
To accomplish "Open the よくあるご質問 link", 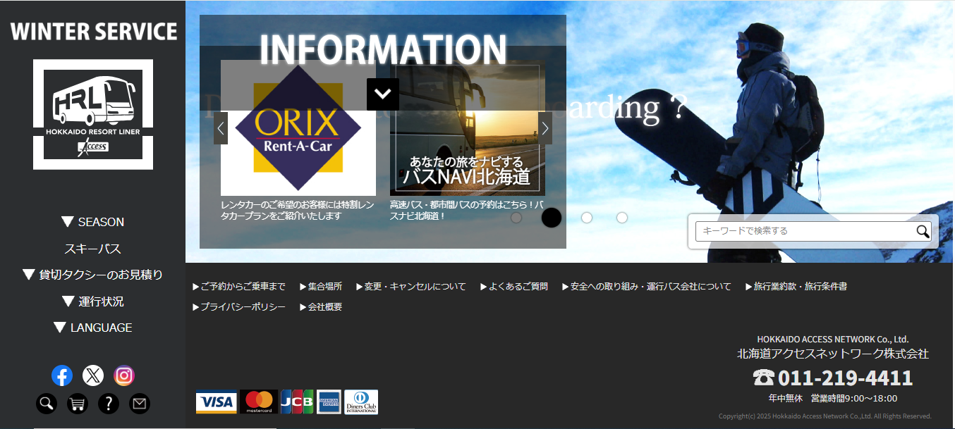I will click(514, 287).
